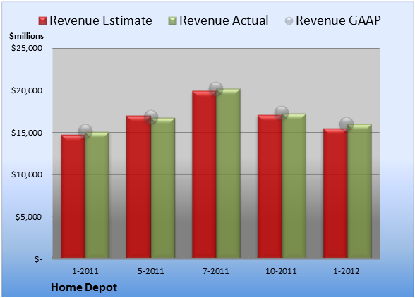The width and height of the screenshot is (415, 298).
Task: Click the gray Revenue GAAP legend marker
Action: 289,21
